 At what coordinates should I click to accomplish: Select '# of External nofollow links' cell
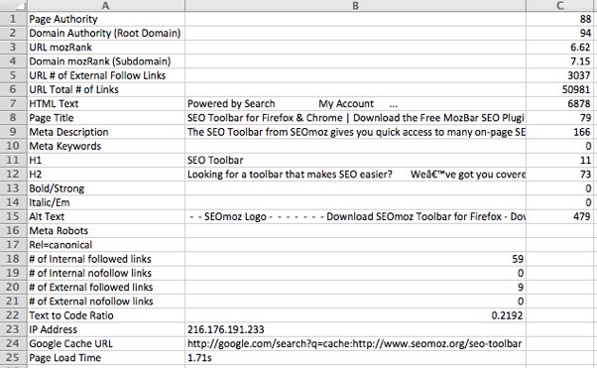click(106, 301)
